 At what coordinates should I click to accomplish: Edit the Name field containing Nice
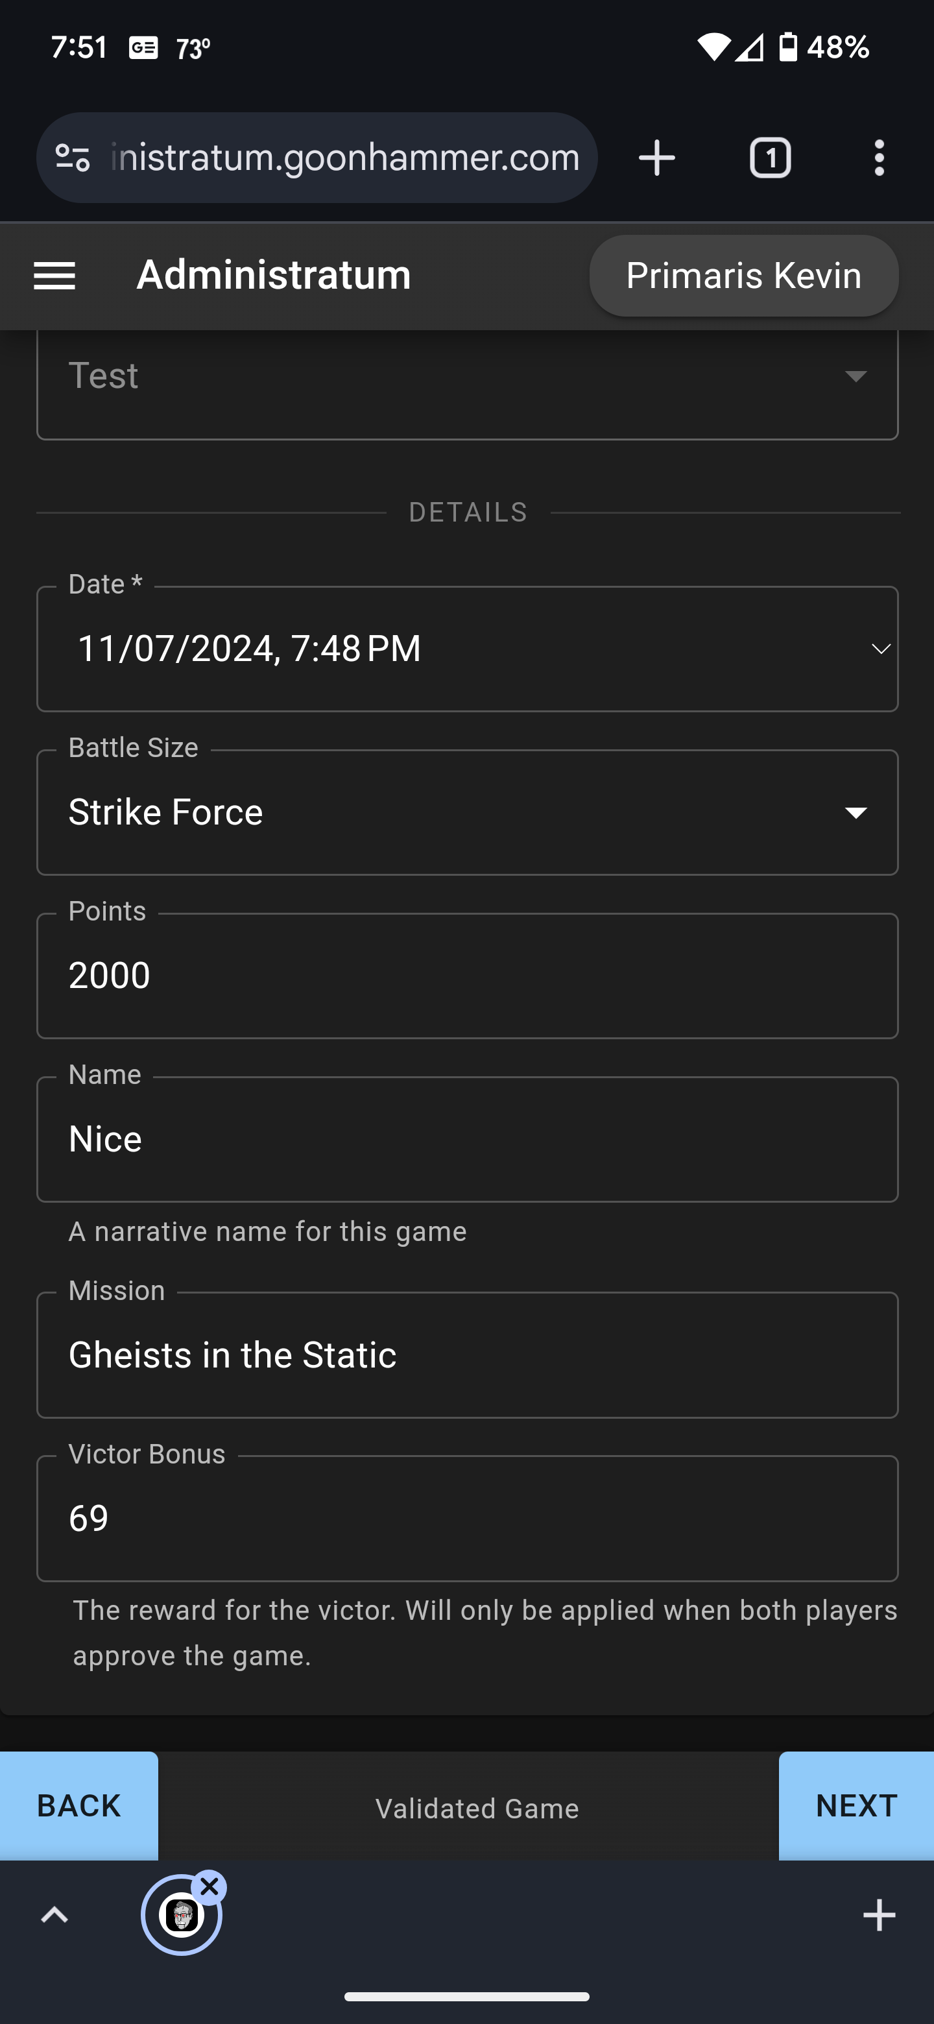466,1139
